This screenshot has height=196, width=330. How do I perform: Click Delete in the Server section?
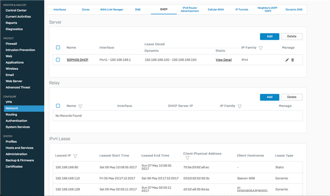pyautogui.click(x=292, y=37)
